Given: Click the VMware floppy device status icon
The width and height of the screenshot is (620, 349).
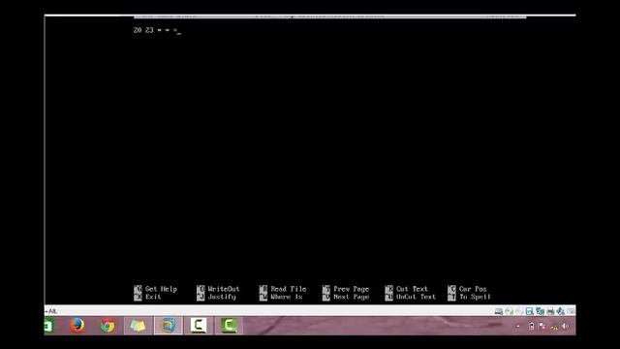Looking at the screenshot, I should coord(529,312).
